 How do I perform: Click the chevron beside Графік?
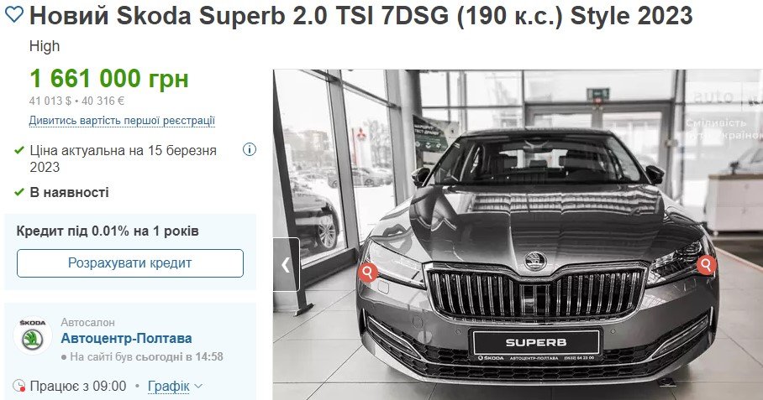(198, 387)
